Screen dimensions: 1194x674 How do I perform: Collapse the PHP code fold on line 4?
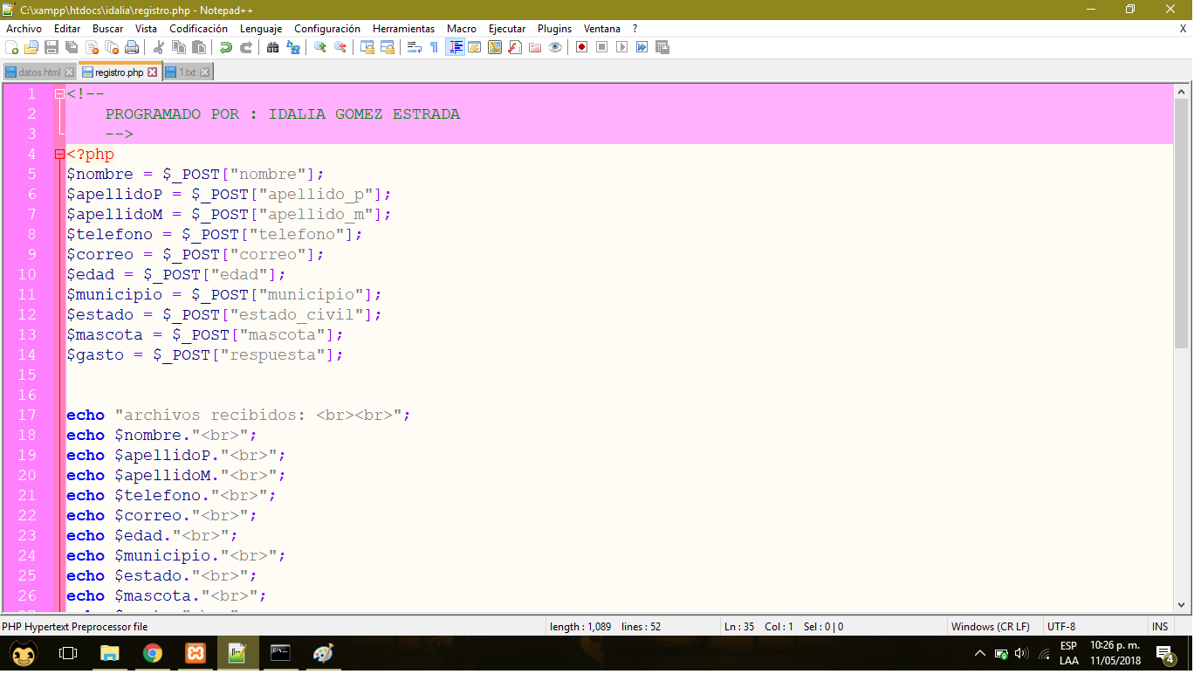59,154
